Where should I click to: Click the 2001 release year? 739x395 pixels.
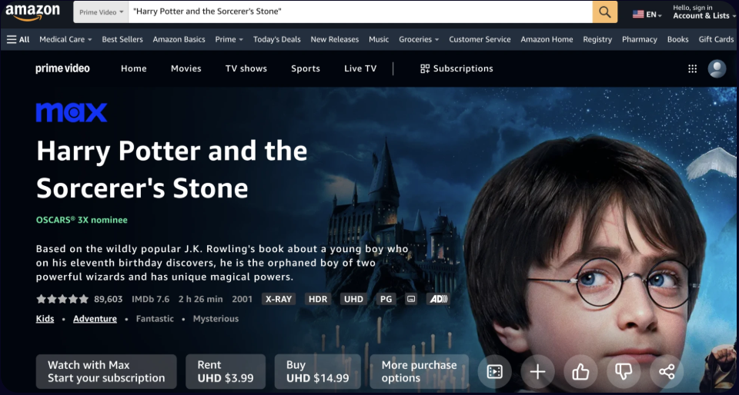(x=242, y=299)
